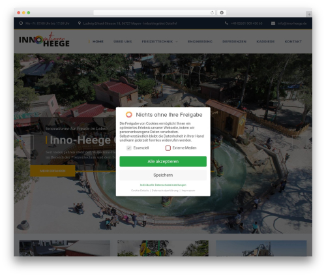Open the first thumbnail below the hero

[x=65, y=248]
